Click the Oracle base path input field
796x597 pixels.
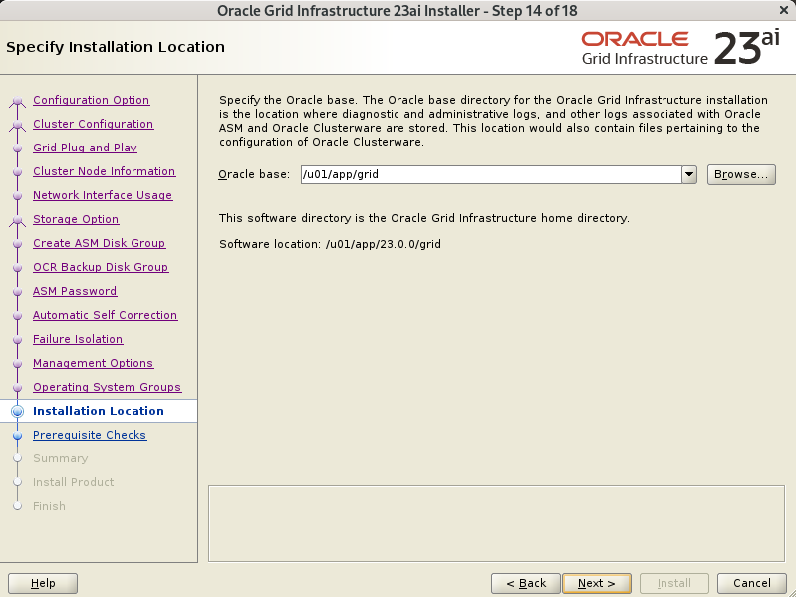pyautogui.click(x=491, y=174)
